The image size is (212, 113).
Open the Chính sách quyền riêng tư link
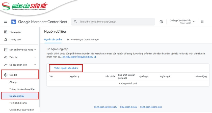[x=105, y=107]
